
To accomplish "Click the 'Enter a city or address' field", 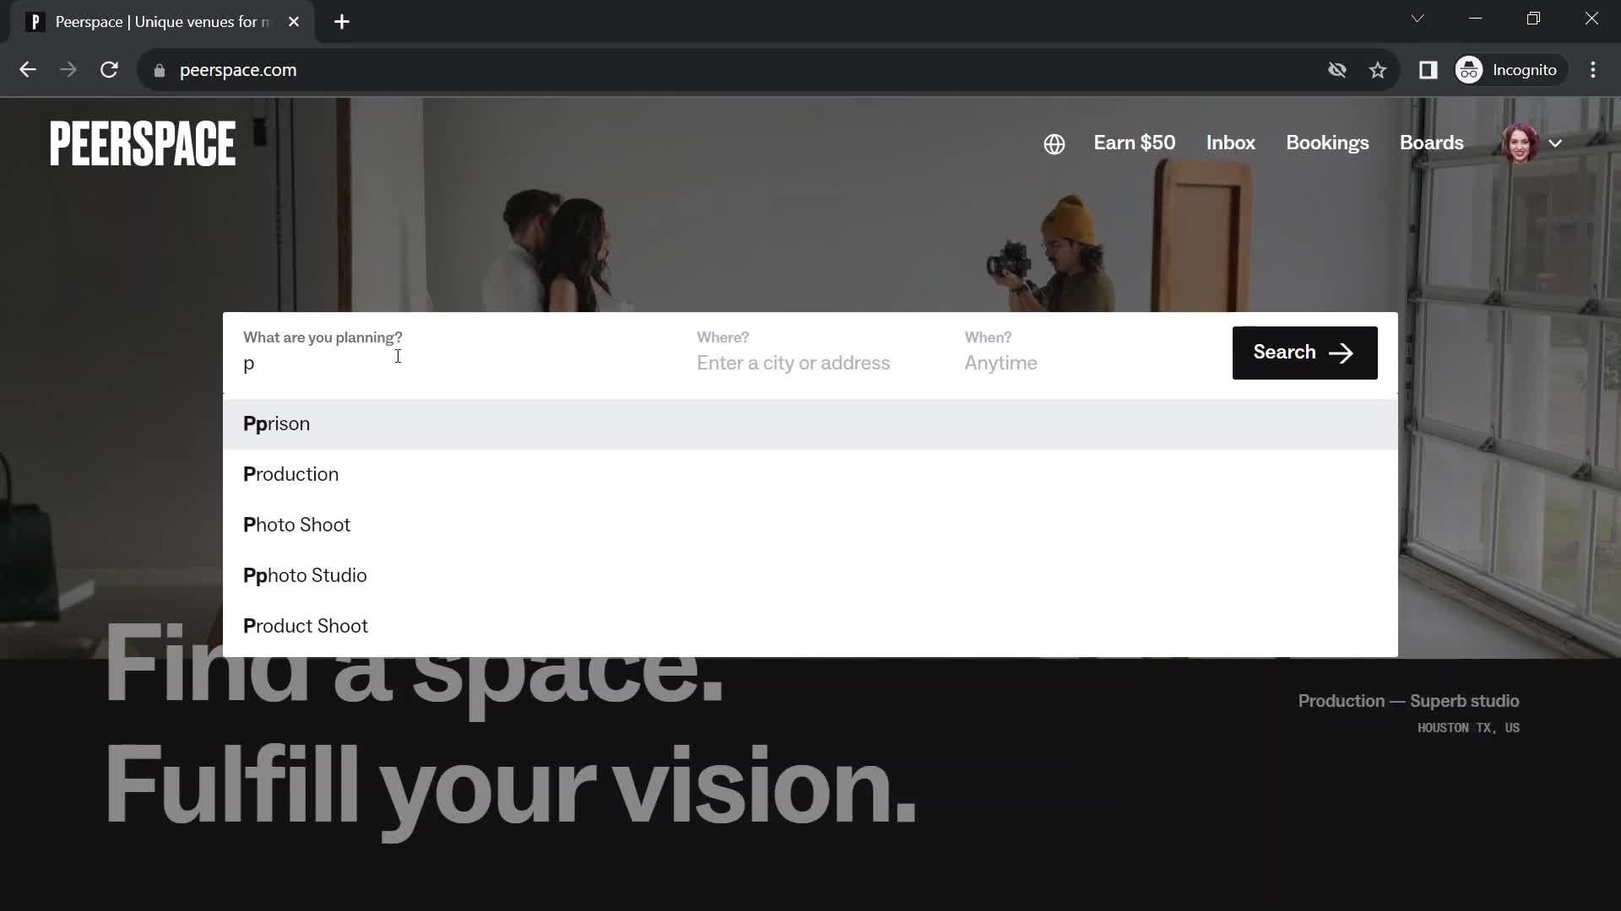I will pyautogui.click(x=794, y=363).
